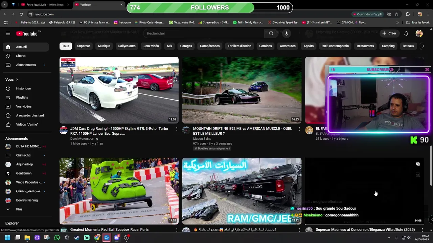433x243 pixels.
Task: Open Shorts in the sidebar
Action: point(26,56)
